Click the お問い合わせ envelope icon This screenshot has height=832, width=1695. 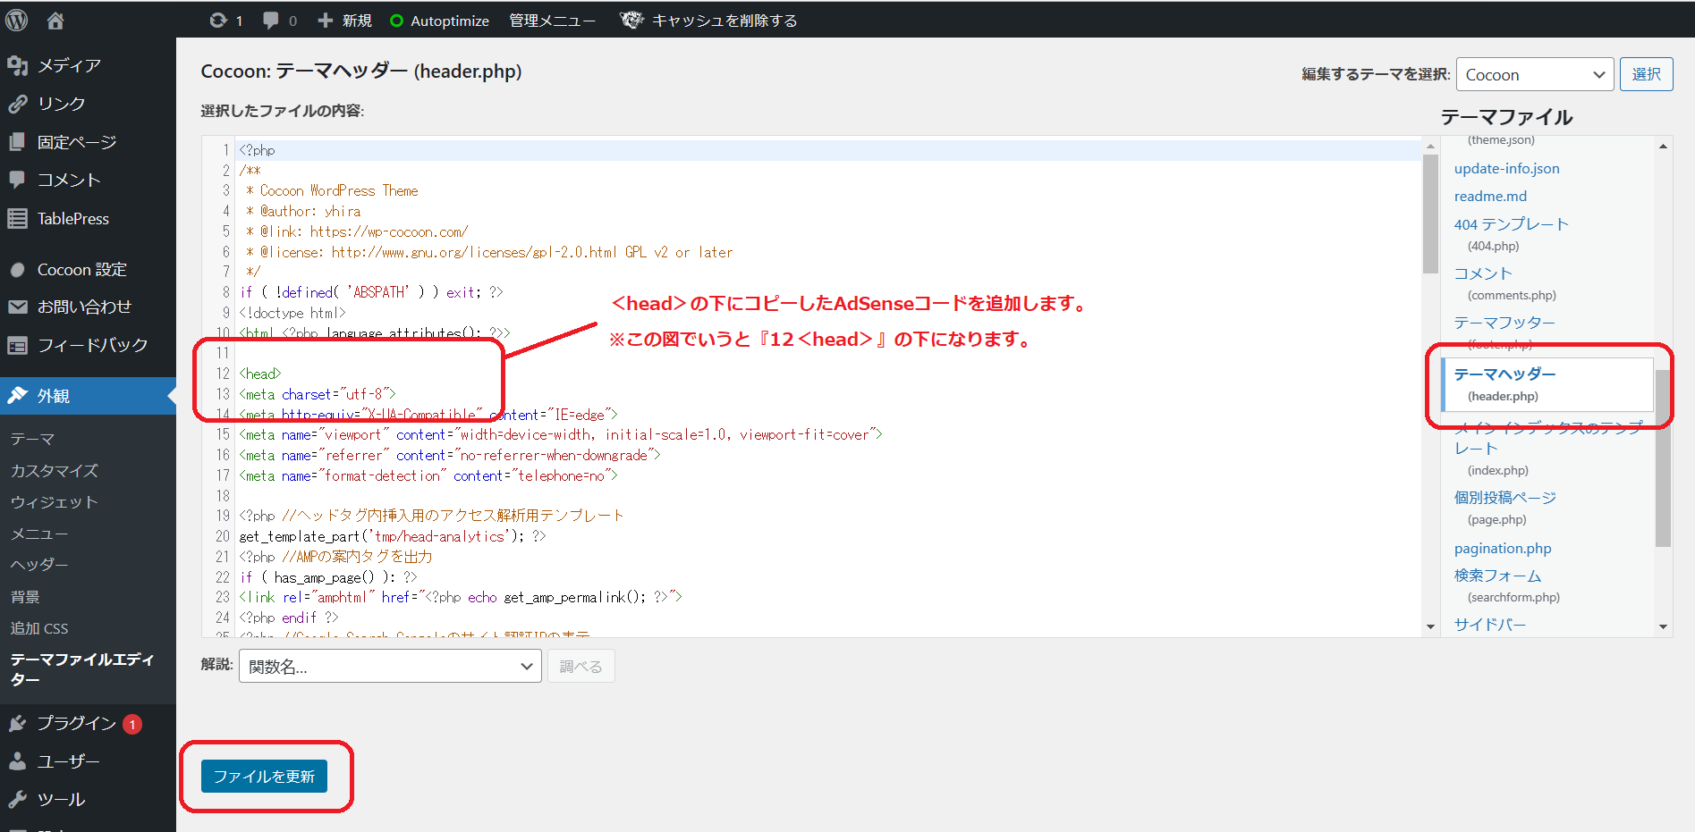pyautogui.click(x=17, y=307)
